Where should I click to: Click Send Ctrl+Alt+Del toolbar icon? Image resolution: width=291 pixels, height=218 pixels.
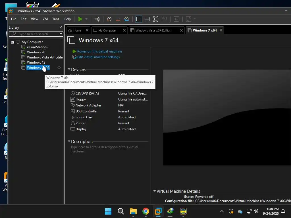coord(97,19)
